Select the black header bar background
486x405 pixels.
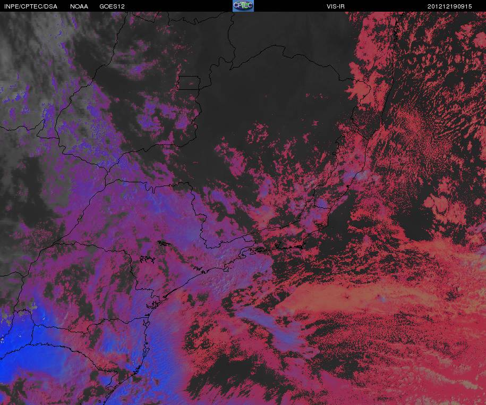point(243,6)
